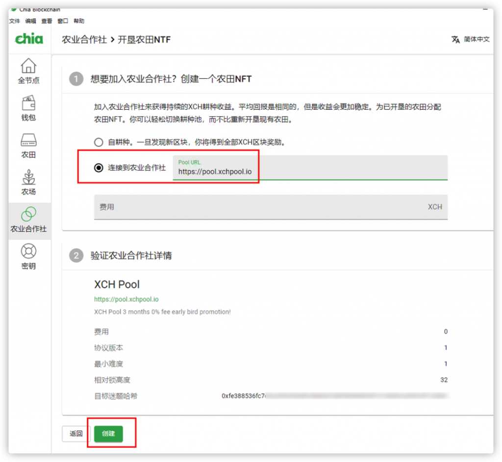Open the 文件 menu
The width and height of the screenshot is (502, 462).
point(14,21)
